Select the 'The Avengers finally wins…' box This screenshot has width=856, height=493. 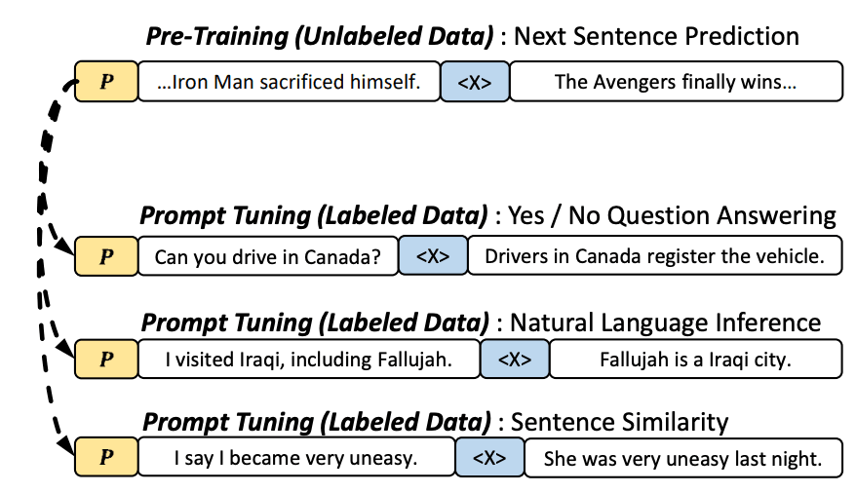(x=676, y=82)
